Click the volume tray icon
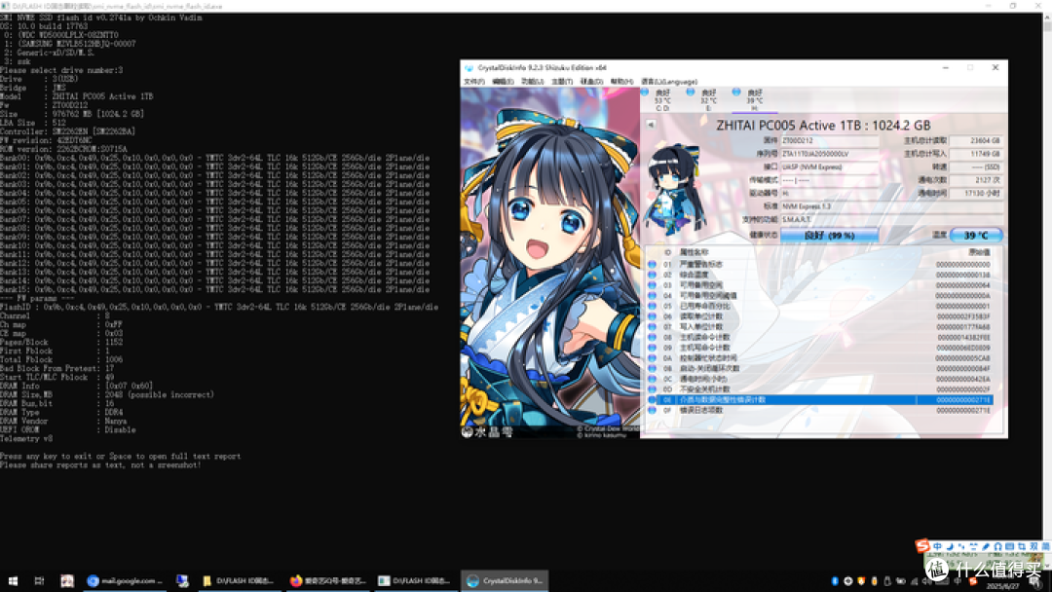This screenshot has width=1052, height=592. [927, 581]
